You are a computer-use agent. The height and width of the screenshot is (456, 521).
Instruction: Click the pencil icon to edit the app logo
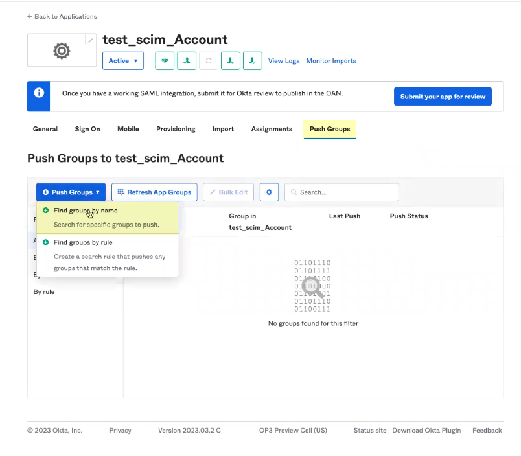90,40
